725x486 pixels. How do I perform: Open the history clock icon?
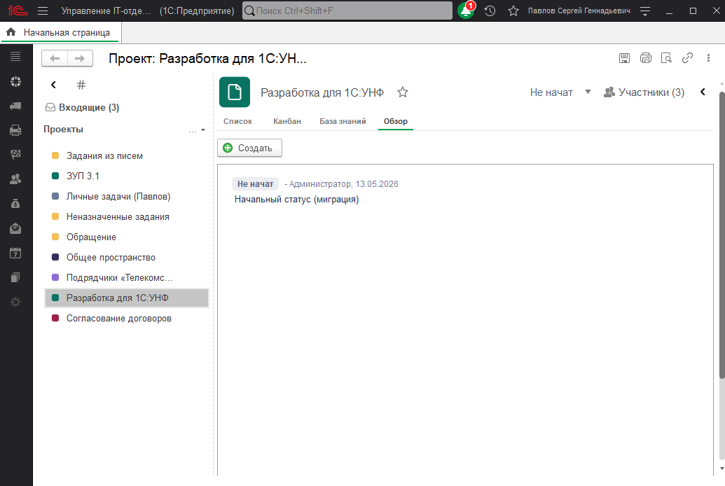(x=490, y=11)
